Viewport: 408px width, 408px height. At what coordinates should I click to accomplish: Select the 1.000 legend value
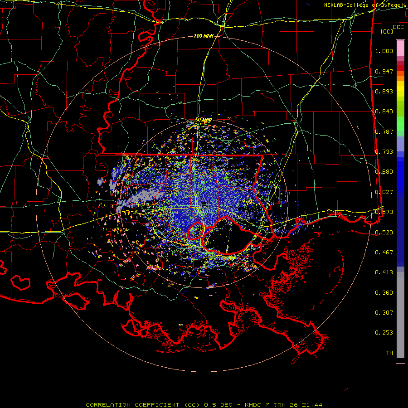coord(384,51)
